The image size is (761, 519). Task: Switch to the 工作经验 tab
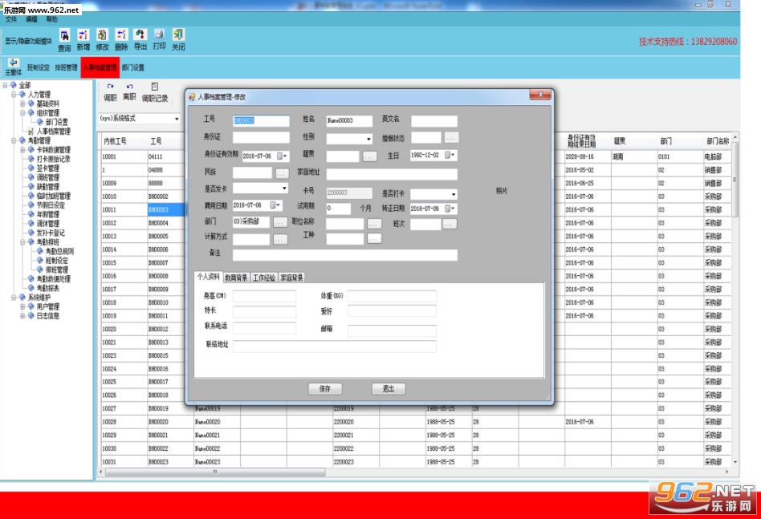[264, 278]
